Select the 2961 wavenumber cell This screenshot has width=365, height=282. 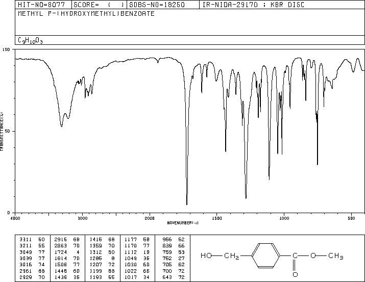point(26,271)
